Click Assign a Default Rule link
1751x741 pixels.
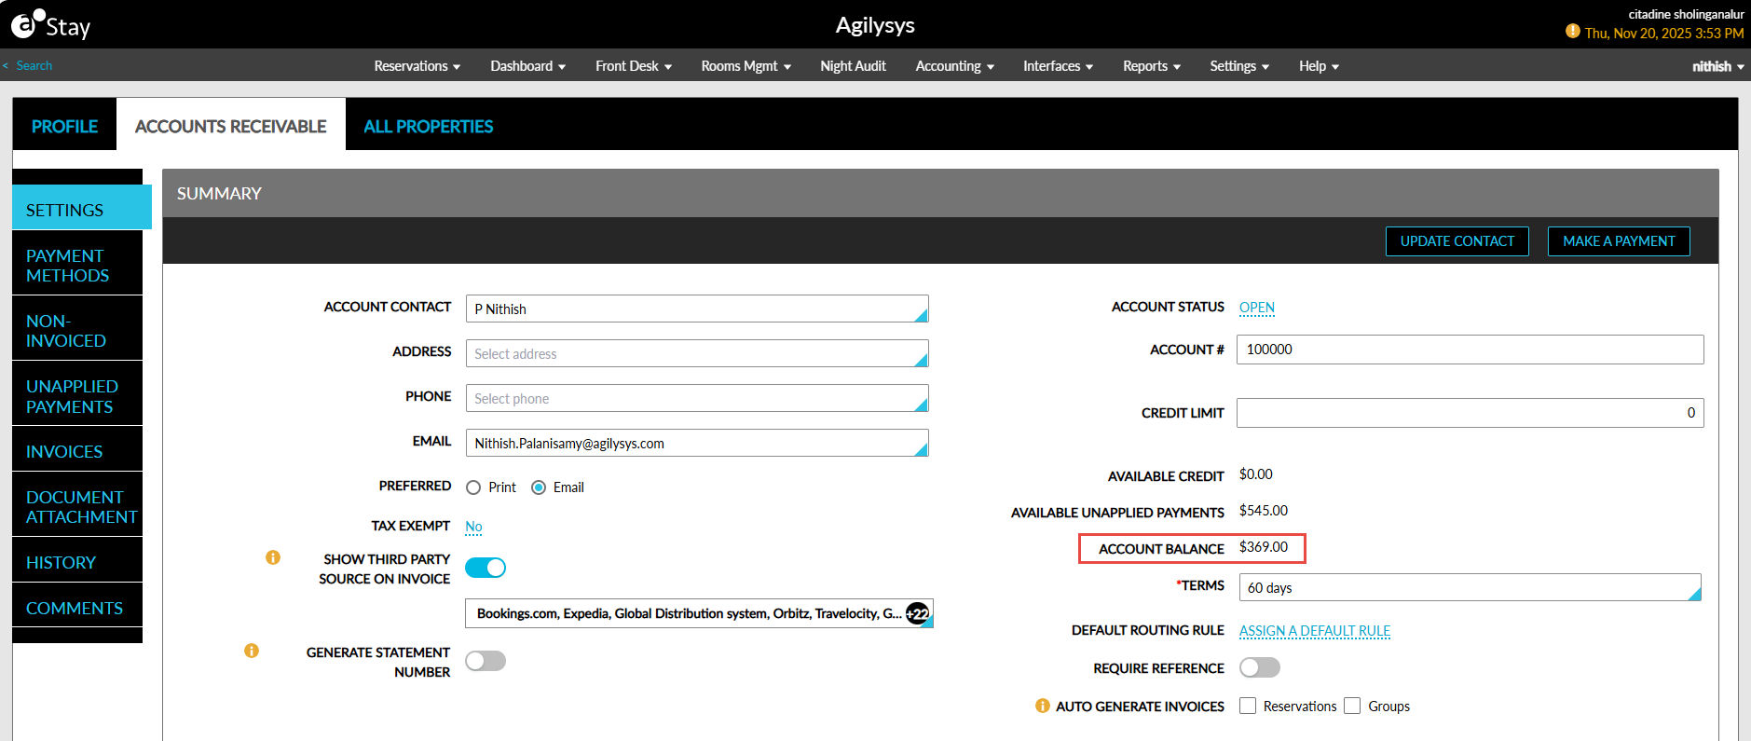click(x=1314, y=631)
